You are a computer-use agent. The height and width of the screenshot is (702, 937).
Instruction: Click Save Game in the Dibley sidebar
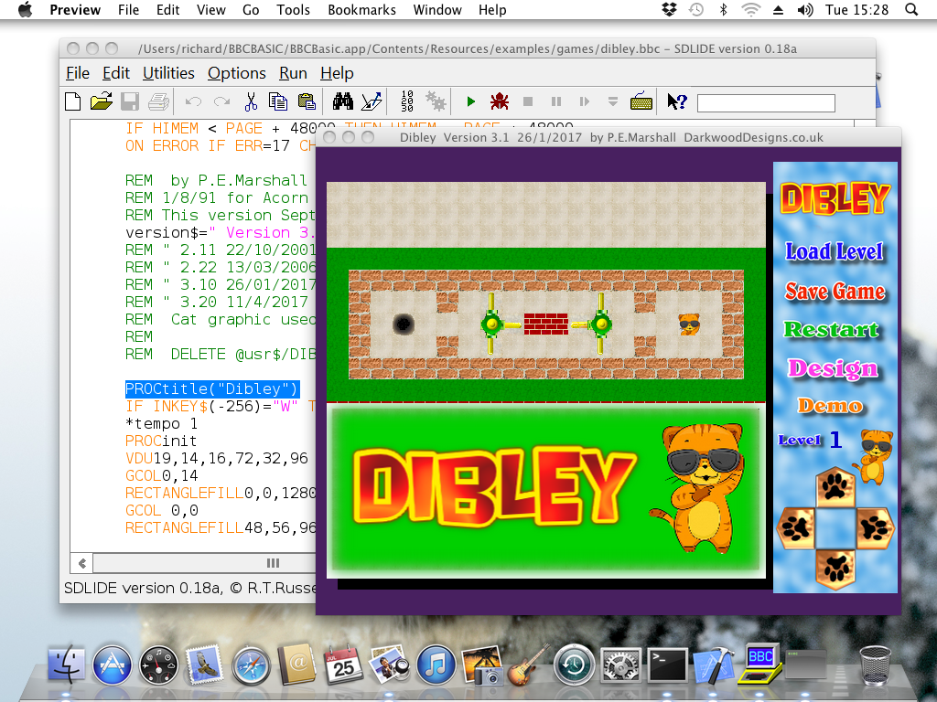[x=835, y=292]
